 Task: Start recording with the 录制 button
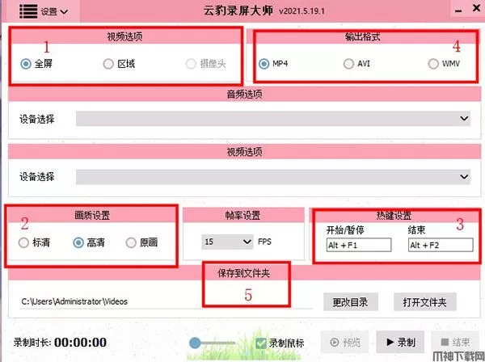click(x=401, y=343)
